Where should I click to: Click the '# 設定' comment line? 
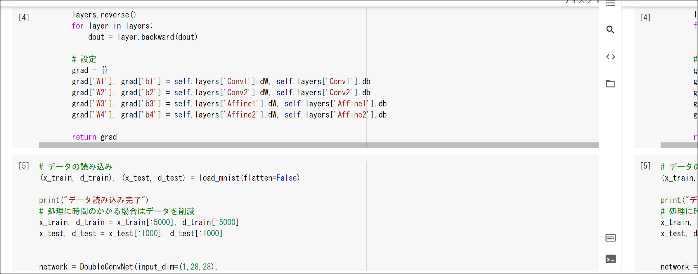coord(84,59)
